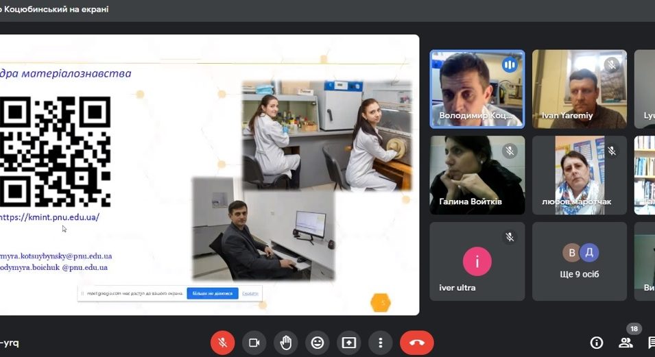This screenshot has width=655, height=357.
Task: Open the three-dot more options menu
Action: tap(380, 343)
